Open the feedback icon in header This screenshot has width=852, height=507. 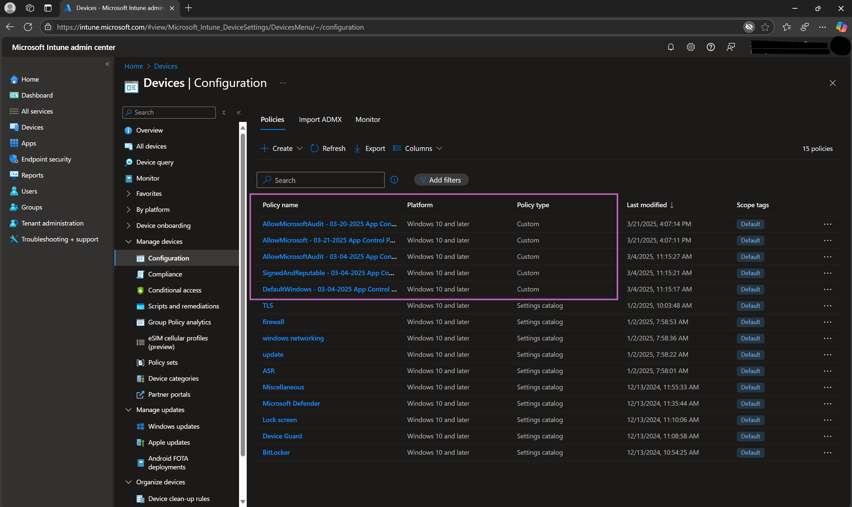tap(730, 47)
